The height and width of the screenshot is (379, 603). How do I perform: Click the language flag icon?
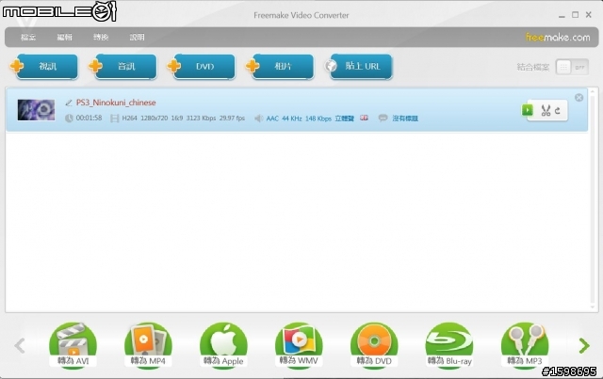[364, 118]
